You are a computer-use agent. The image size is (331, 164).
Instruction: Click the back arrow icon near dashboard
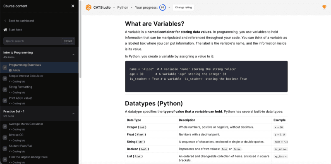tap(5, 21)
